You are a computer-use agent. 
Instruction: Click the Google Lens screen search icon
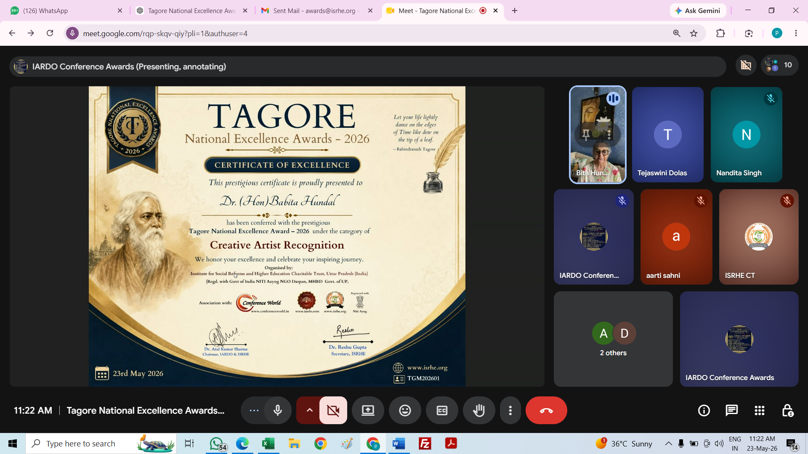click(x=749, y=33)
